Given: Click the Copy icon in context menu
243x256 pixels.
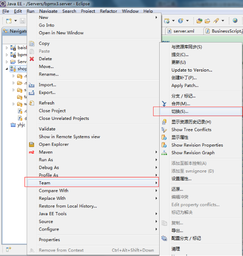Looking at the screenshot, I should click(32, 43).
